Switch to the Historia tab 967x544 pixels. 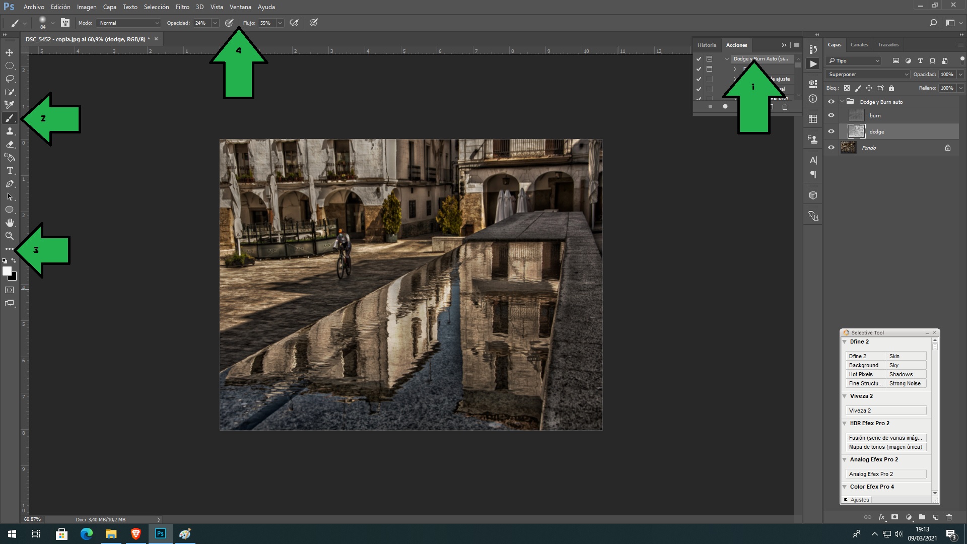707,44
